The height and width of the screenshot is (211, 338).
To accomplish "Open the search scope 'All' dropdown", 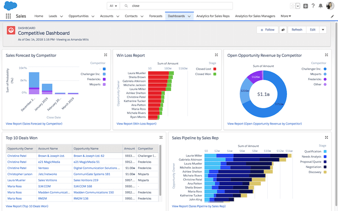I will (x=113, y=6).
